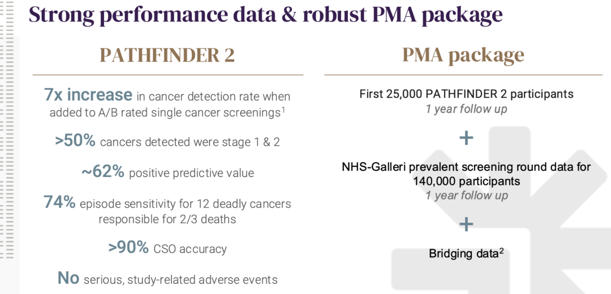
Task: Click the '>50%' stage 1 & 2 figure
Action: (x=75, y=141)
